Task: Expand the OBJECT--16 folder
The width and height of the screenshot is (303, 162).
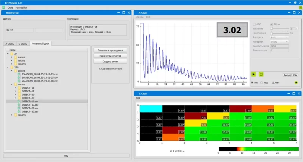Action: [15, 88]
